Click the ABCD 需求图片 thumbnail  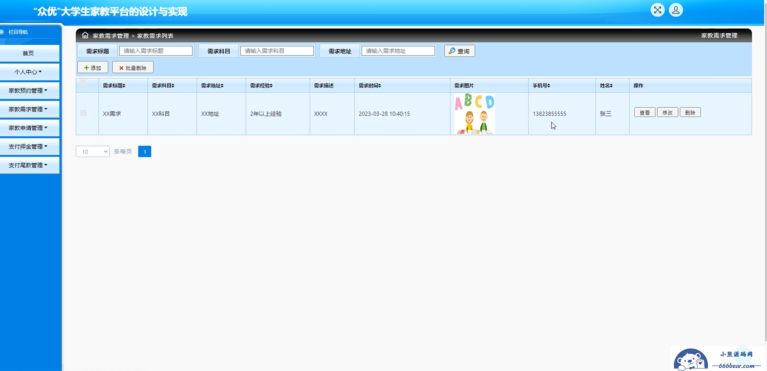tap(475, 114)
